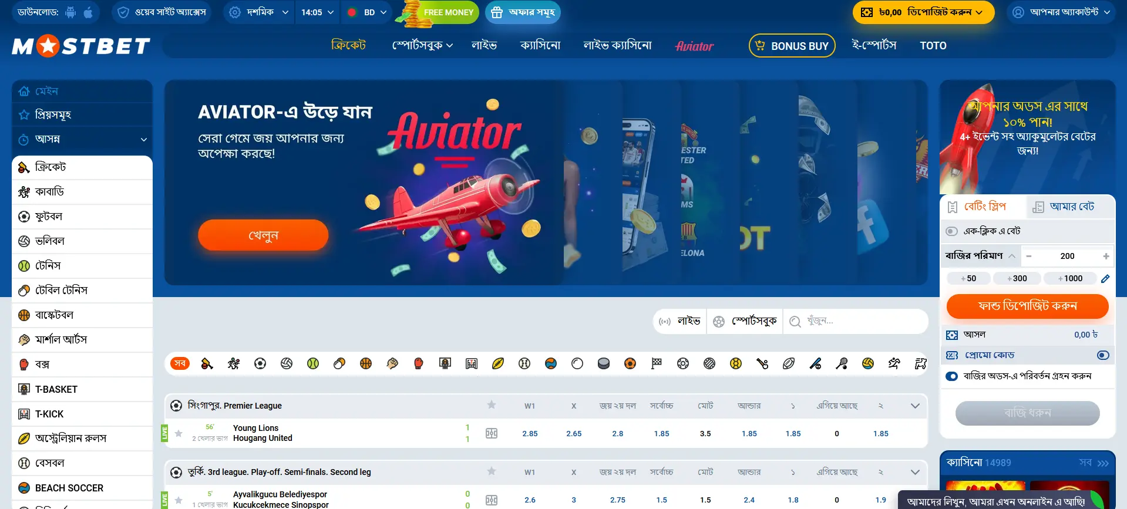Image resolution: width=1127 pixels, height=509 pixels.
Task: Star the Singapore Premier League as favorite
Action: [x=492, y=405]
